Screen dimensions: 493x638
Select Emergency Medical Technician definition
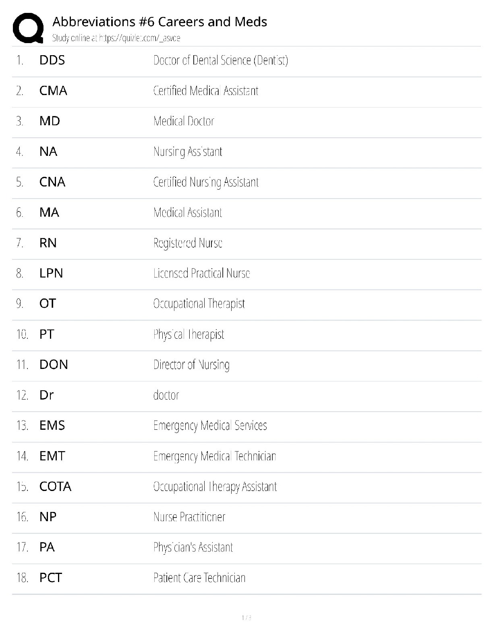point(215,456)
